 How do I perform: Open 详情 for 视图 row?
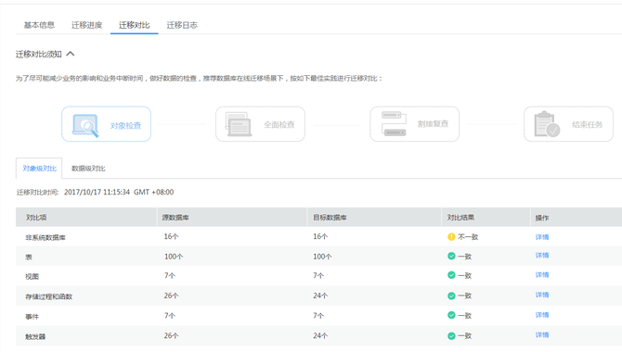[542, 275]
